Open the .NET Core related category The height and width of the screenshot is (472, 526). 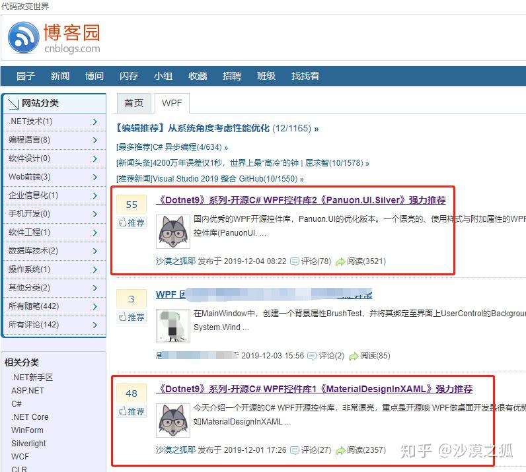pos(30,417)
